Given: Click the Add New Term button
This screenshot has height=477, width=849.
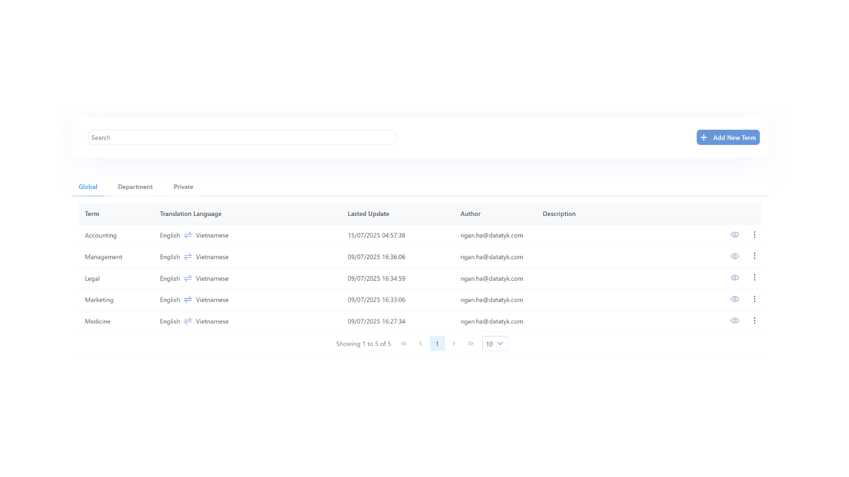Looking at the screenshot, I should (x=728, y=138).
